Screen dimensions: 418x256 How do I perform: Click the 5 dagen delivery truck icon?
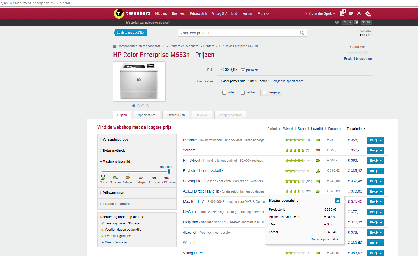click(128, 178)
